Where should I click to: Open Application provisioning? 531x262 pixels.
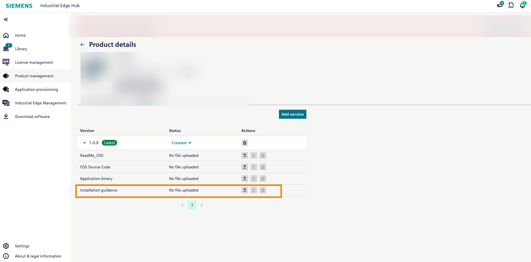pos(36,90)
